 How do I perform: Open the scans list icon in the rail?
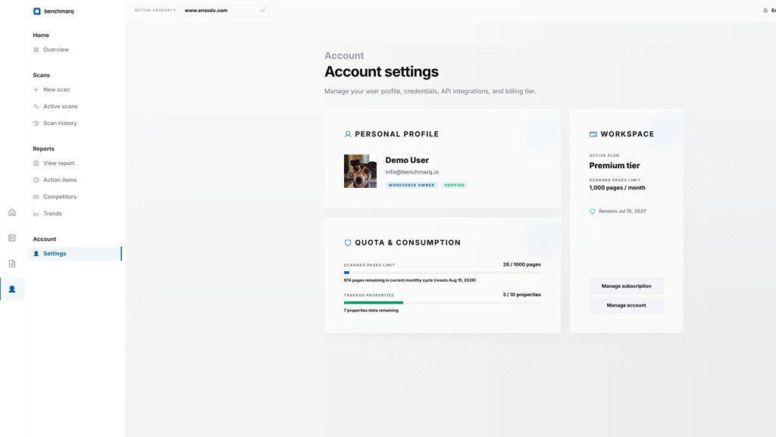[x=12, y=239]
